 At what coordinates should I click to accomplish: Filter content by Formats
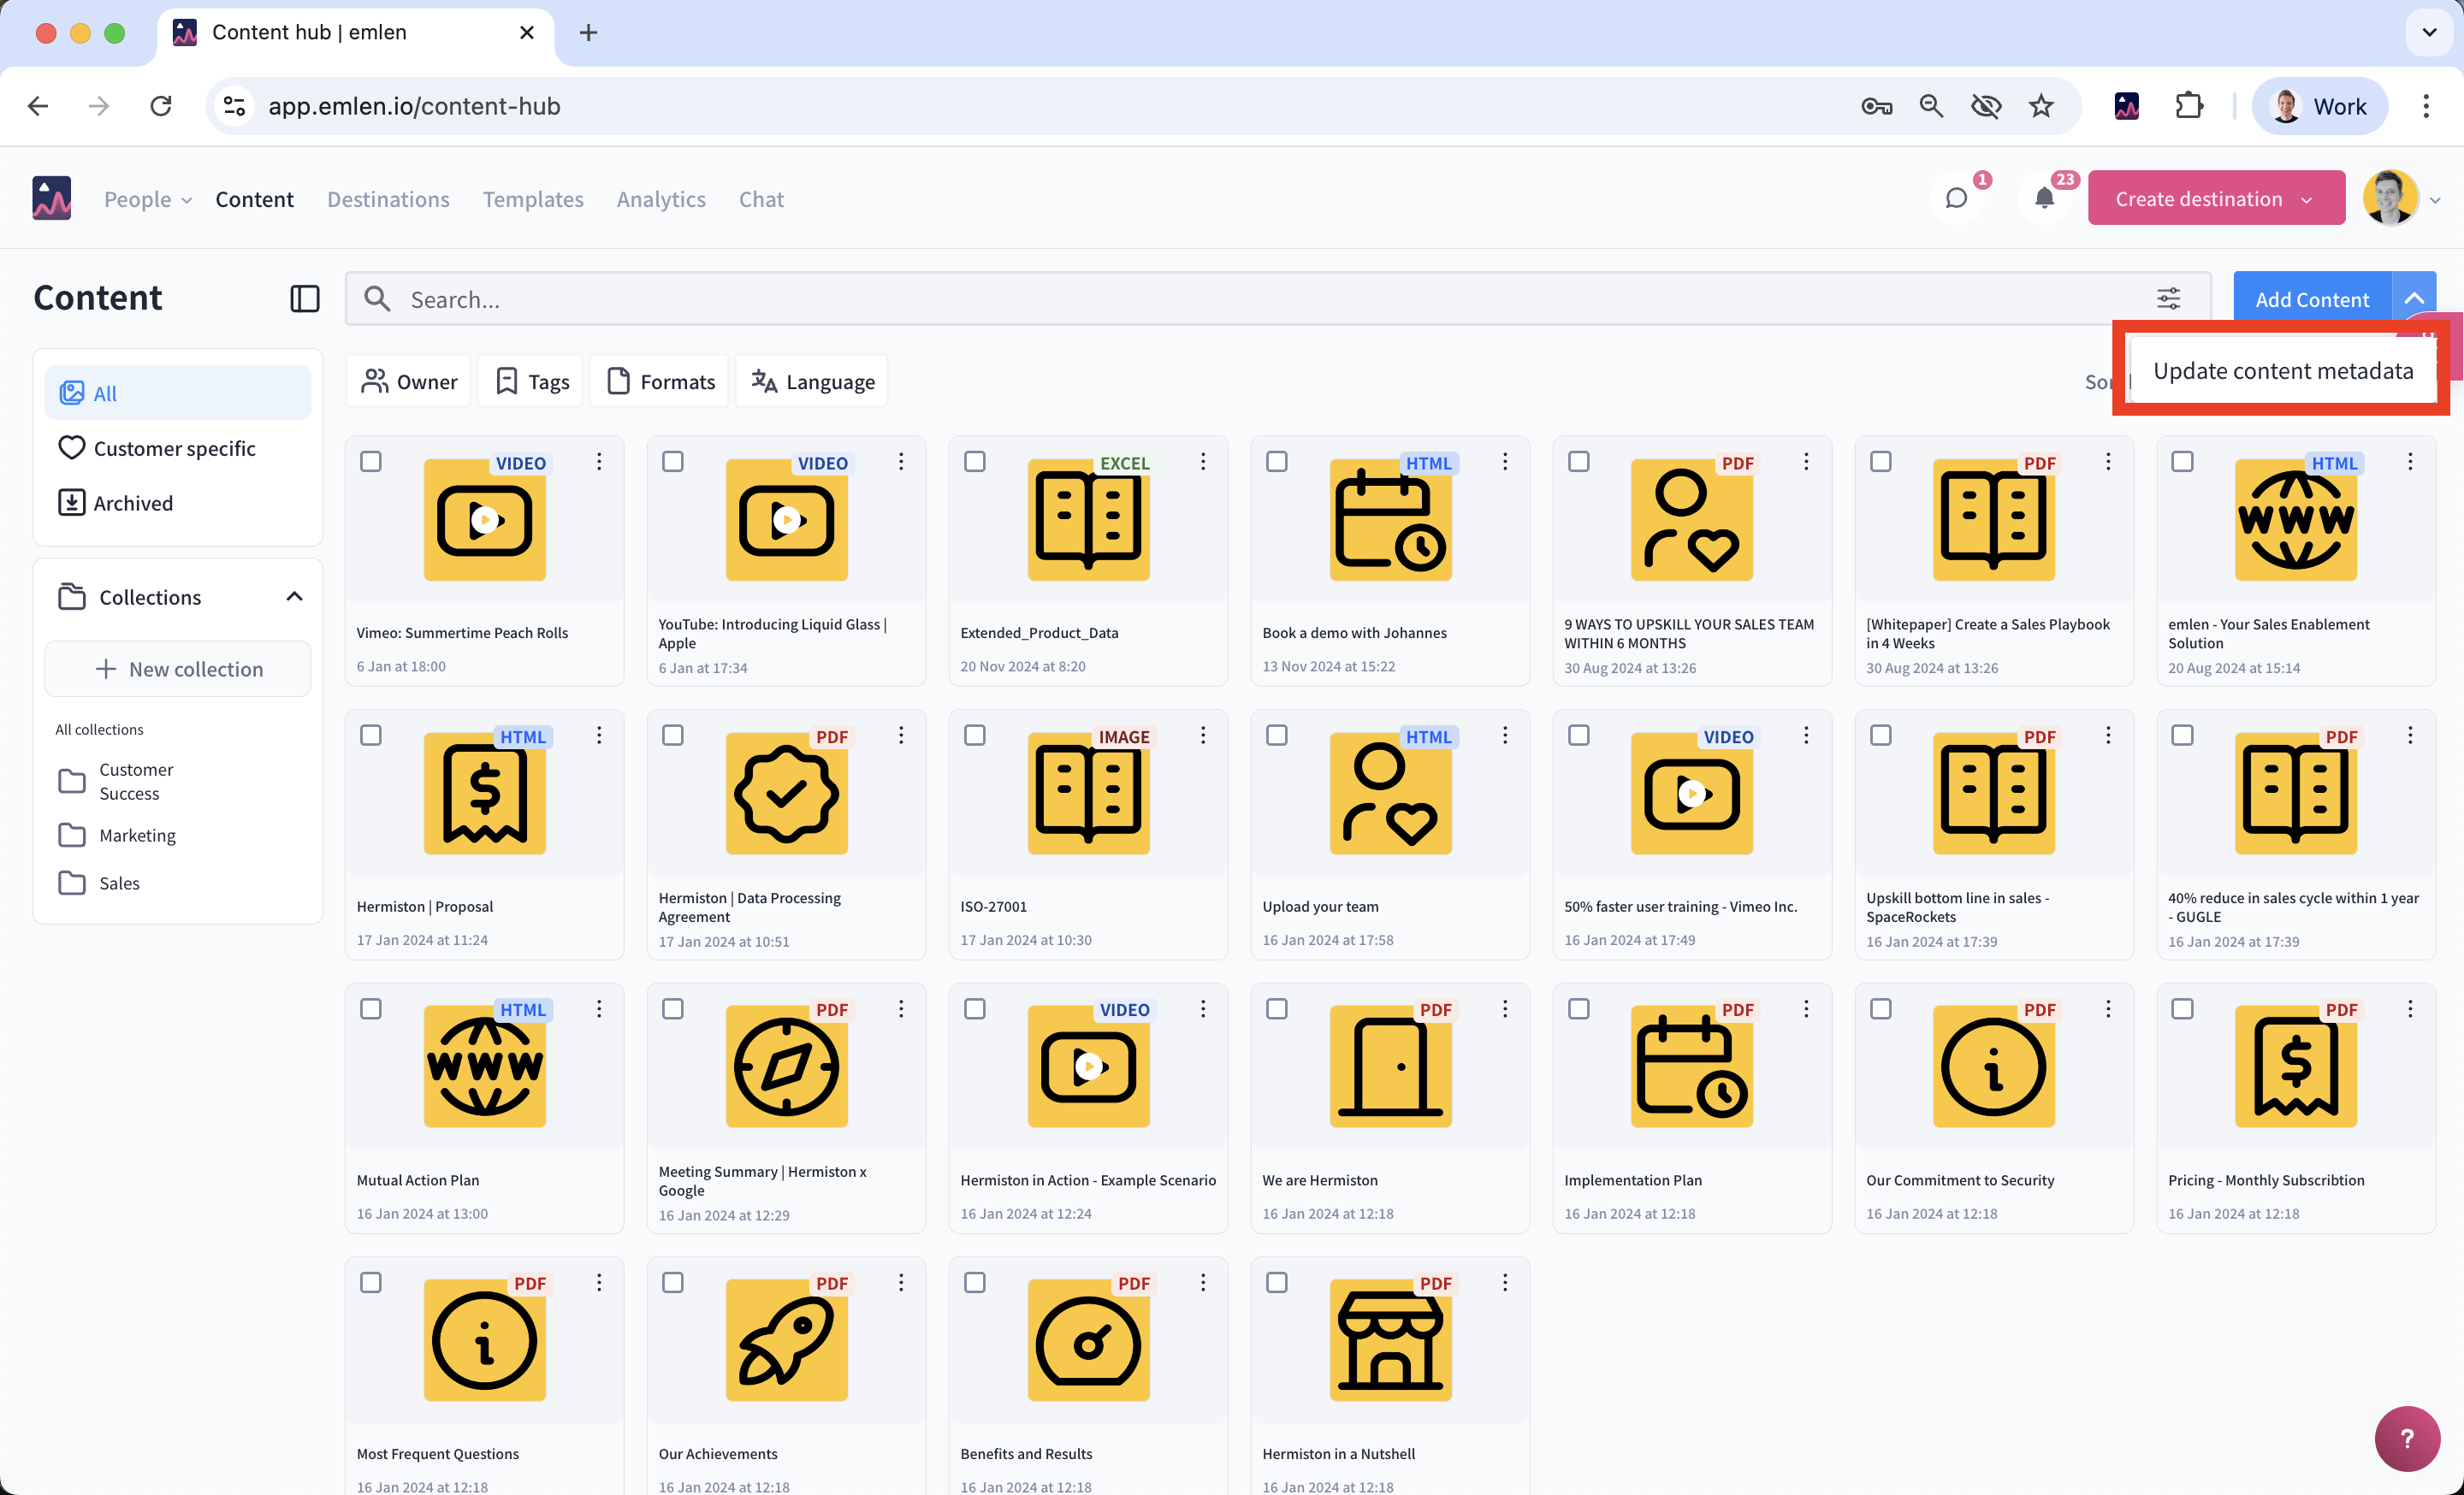661,381
